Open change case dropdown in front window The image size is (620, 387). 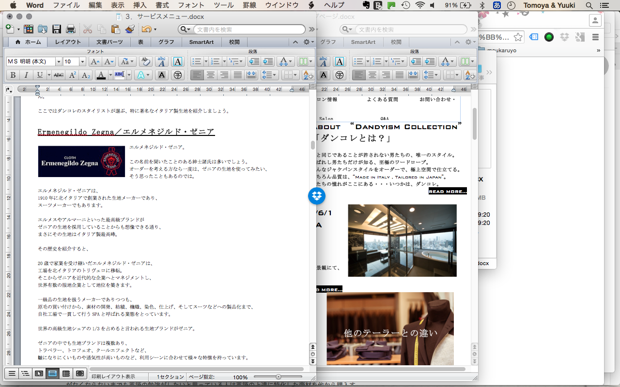coord(127,61)
